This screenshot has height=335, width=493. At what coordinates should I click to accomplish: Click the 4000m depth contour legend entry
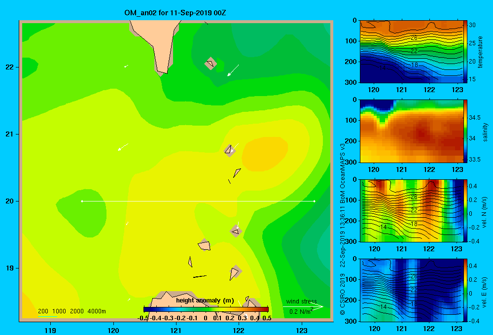click(97, 311)
